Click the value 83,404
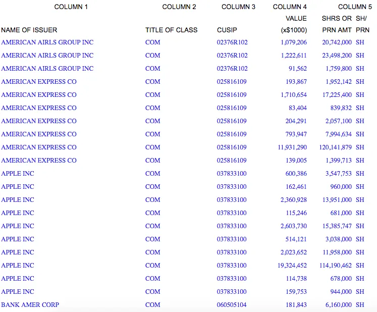Screen dimensions: 377x312 click(298, 108)
